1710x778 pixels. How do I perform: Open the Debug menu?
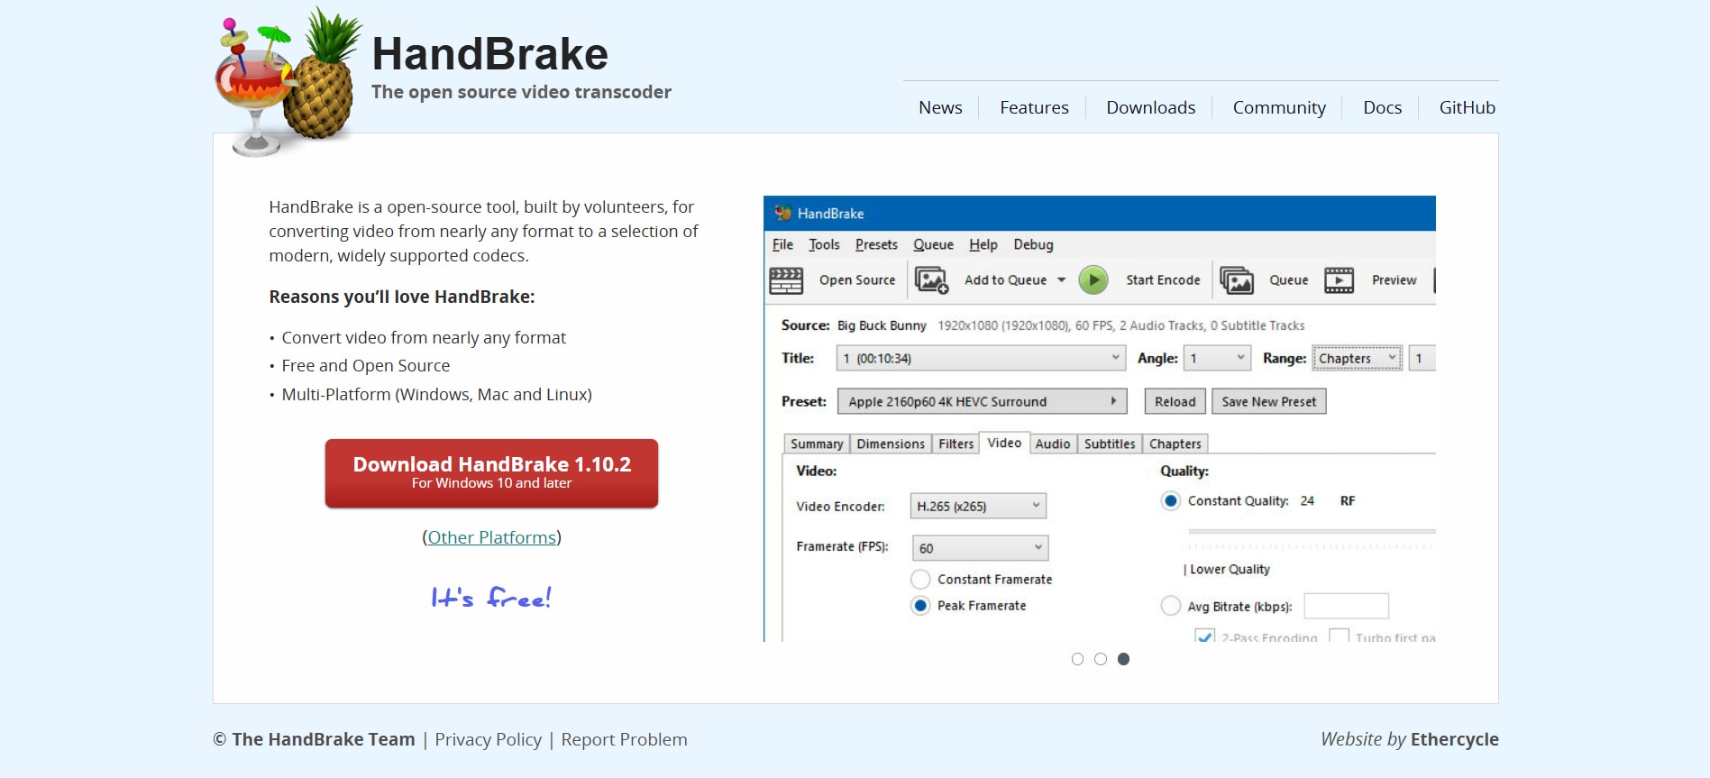point(1033,244)
